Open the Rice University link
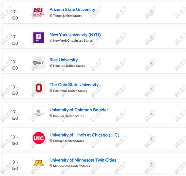Image resolution: width=186 pixels, height=176 pixels. point(64,60)
